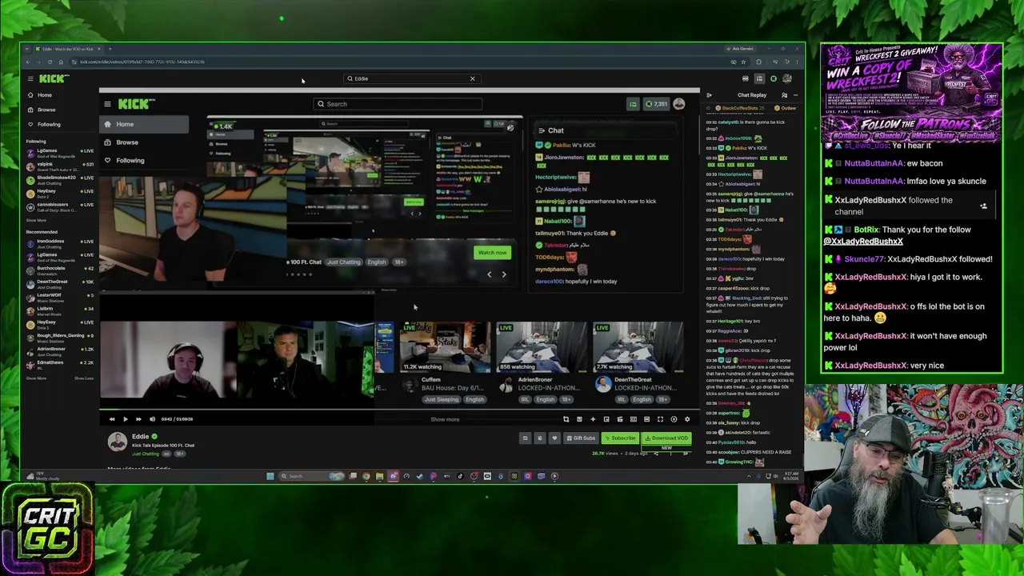Image resolution: width=1024 pixels, height=576 pixels.
Task: Open TikTok from the taskbar
Action: click(460, 476)
